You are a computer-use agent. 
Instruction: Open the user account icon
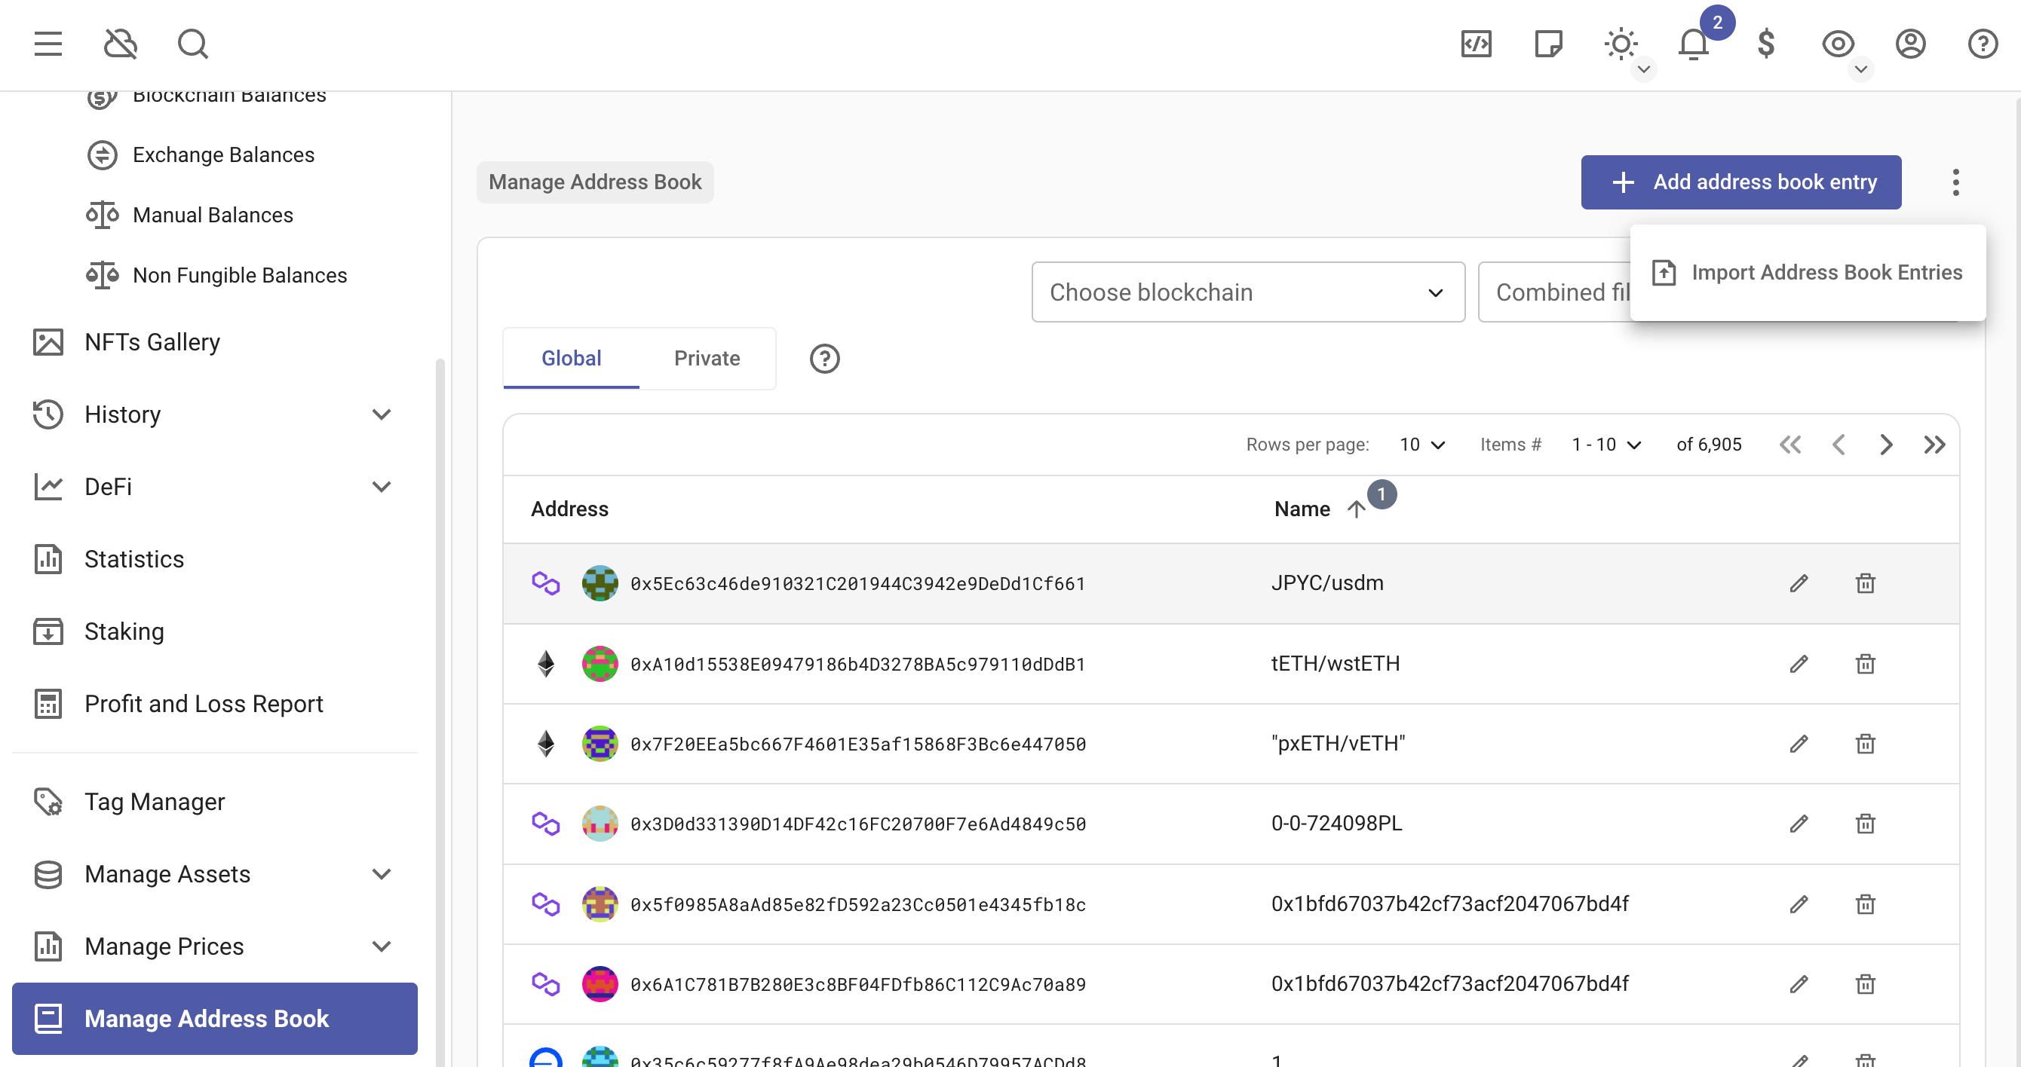click(1911, 44)
